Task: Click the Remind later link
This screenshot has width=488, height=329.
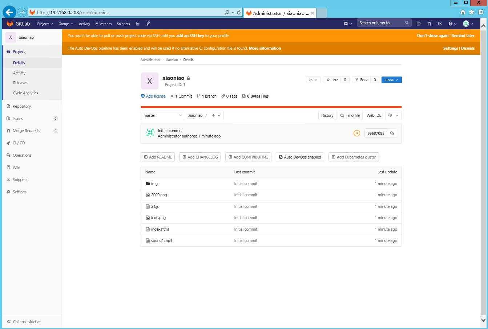Action: pos(463,36)
